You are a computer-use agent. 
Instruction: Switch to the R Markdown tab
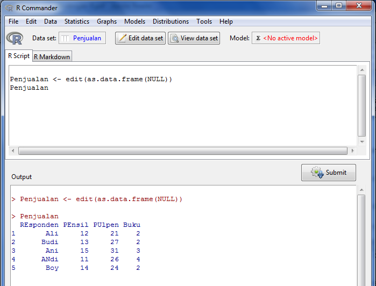[52, 57]
